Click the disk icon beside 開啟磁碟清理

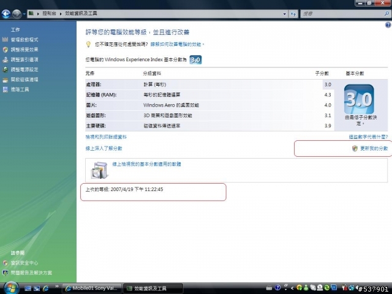[x=6, y=80]
